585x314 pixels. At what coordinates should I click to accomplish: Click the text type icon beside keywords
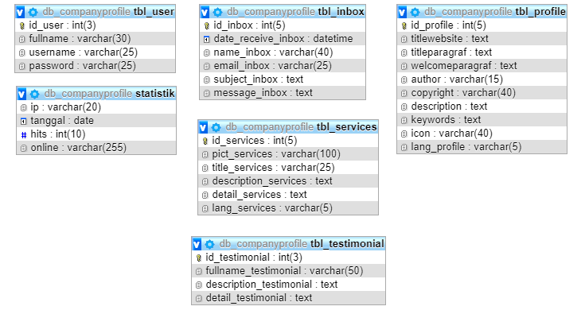point(404,120)
